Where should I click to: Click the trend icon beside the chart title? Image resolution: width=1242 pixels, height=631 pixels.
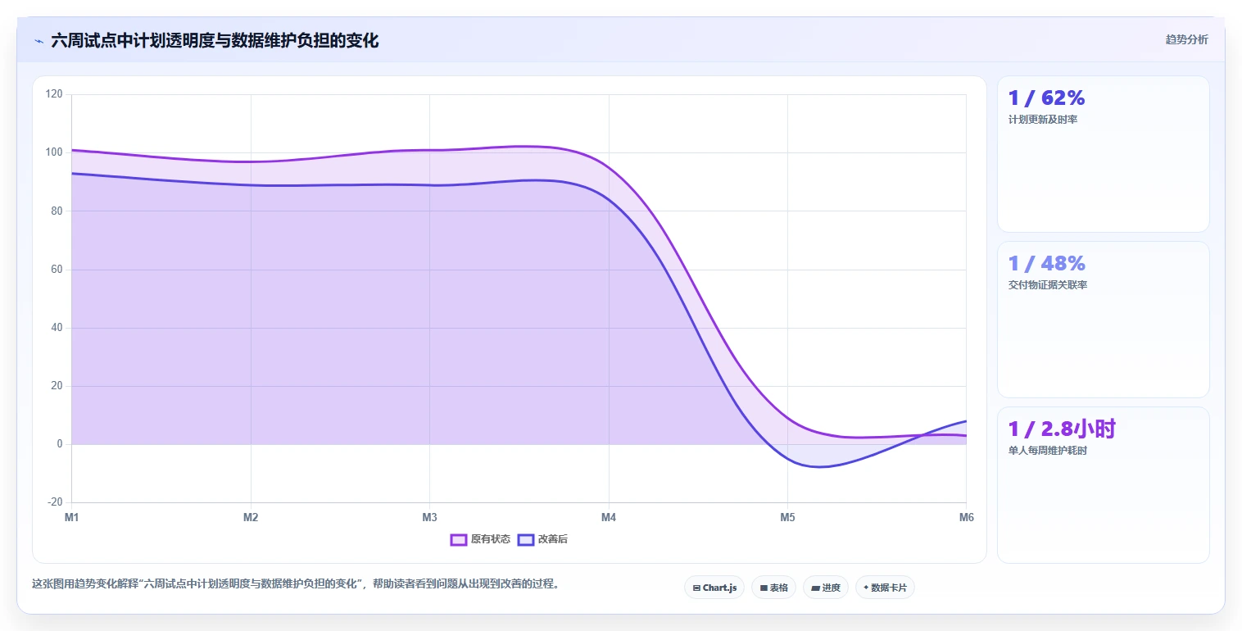click(39, 41)
